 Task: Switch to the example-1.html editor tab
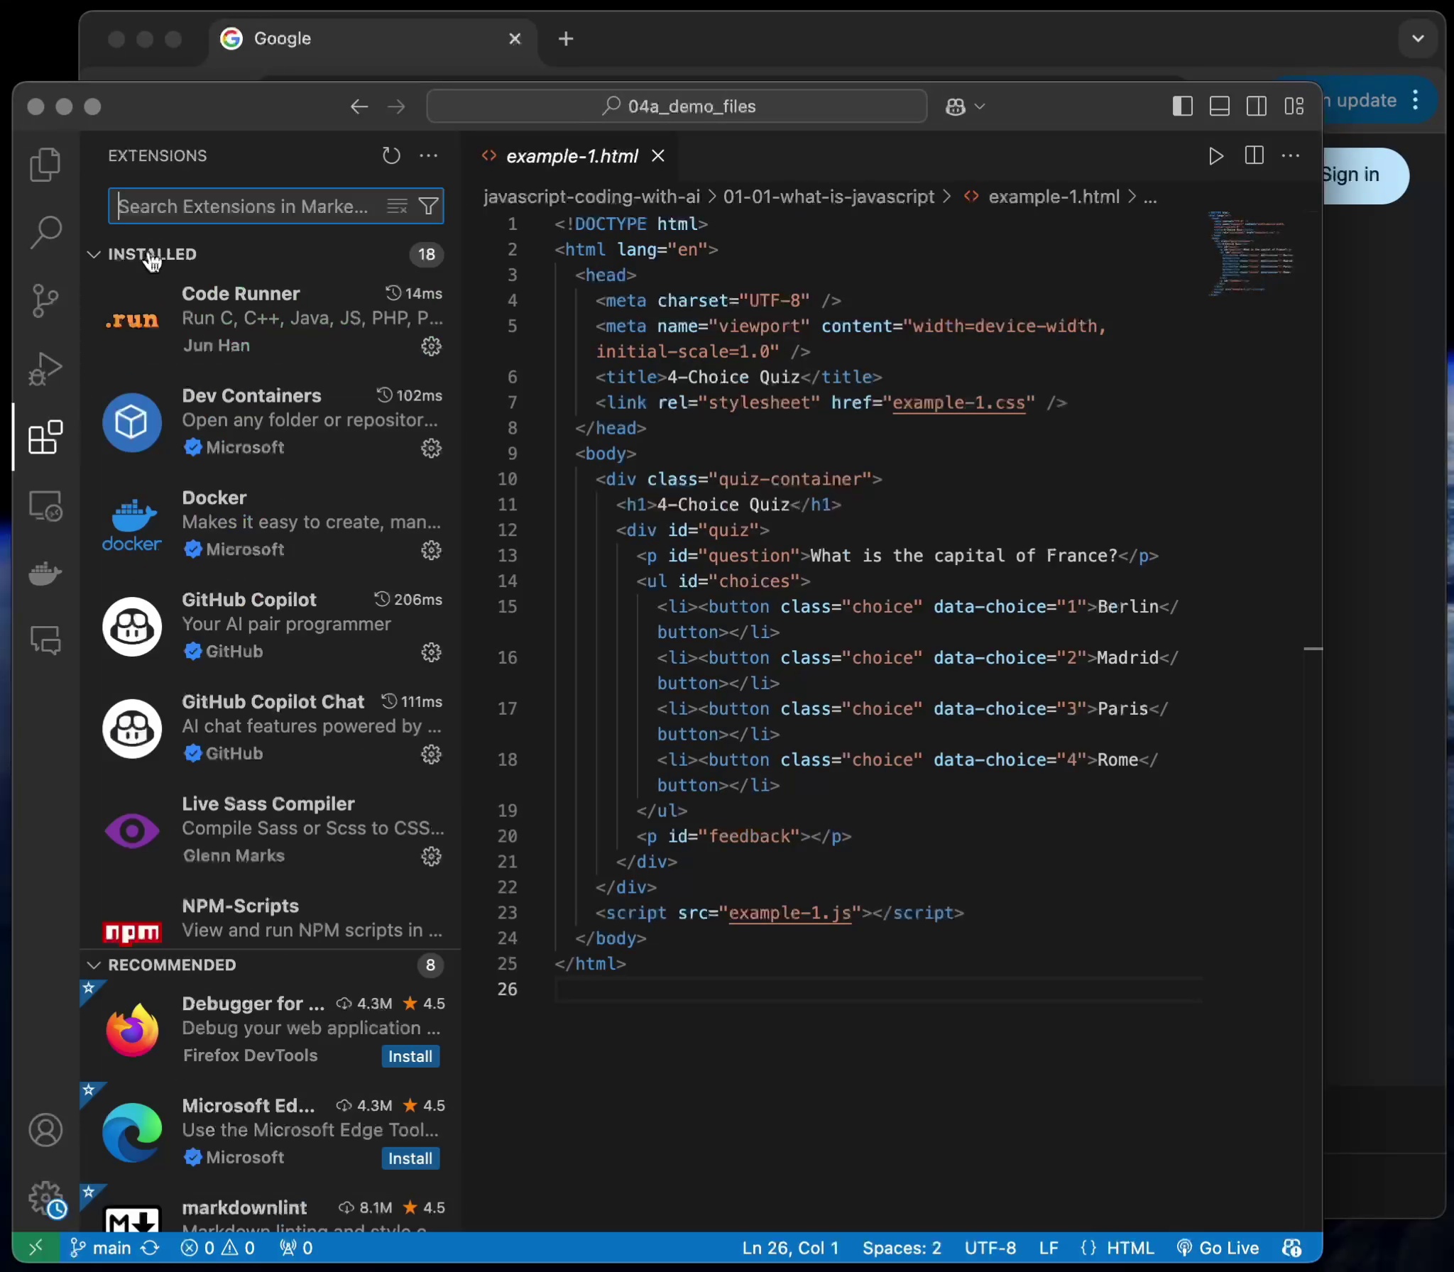click(572, 156)
